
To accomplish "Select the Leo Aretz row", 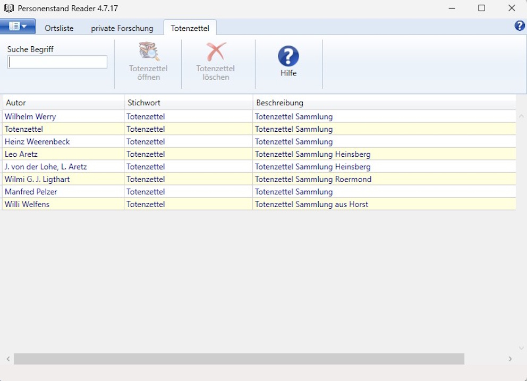I will tap(259, 154).
